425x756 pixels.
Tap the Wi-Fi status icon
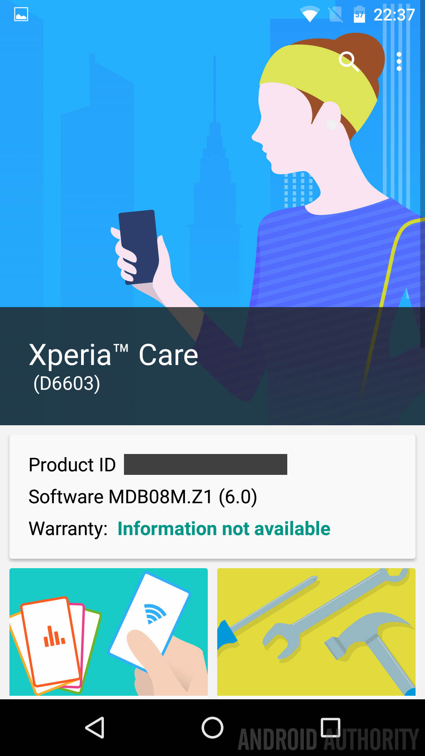[x=310, y=15]
